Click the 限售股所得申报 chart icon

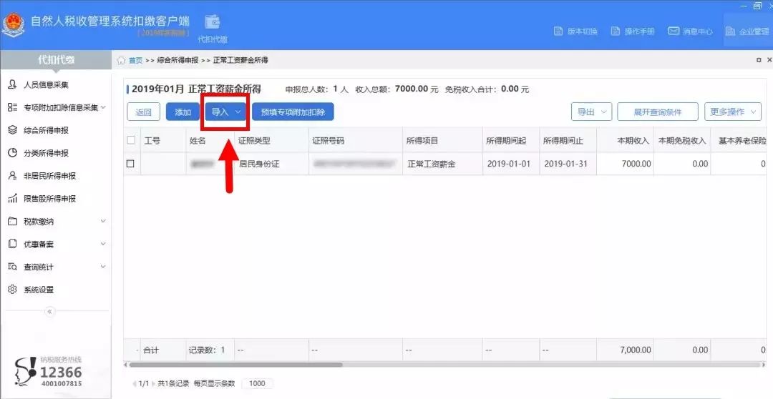13,199
